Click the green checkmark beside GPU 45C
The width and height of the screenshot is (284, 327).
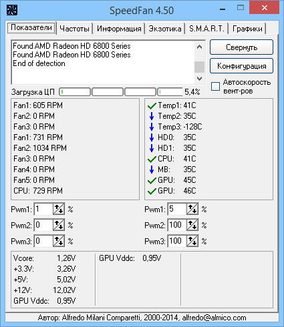(x=152, y=180)
